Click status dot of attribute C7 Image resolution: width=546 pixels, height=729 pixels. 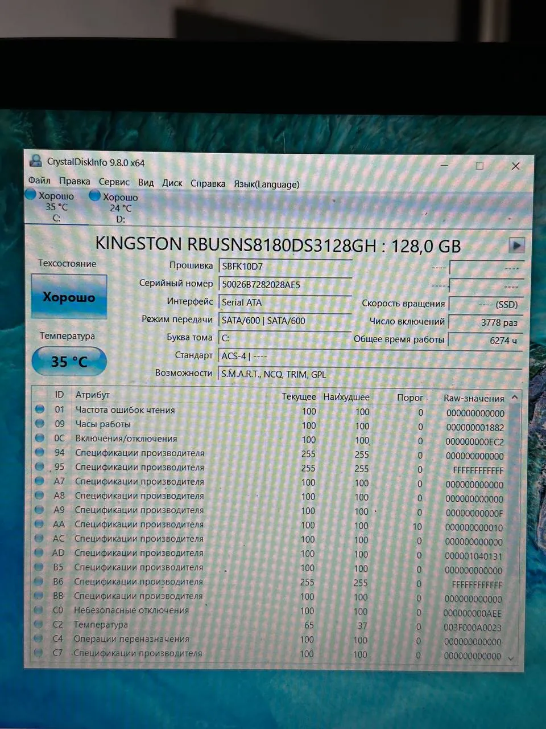38,653
